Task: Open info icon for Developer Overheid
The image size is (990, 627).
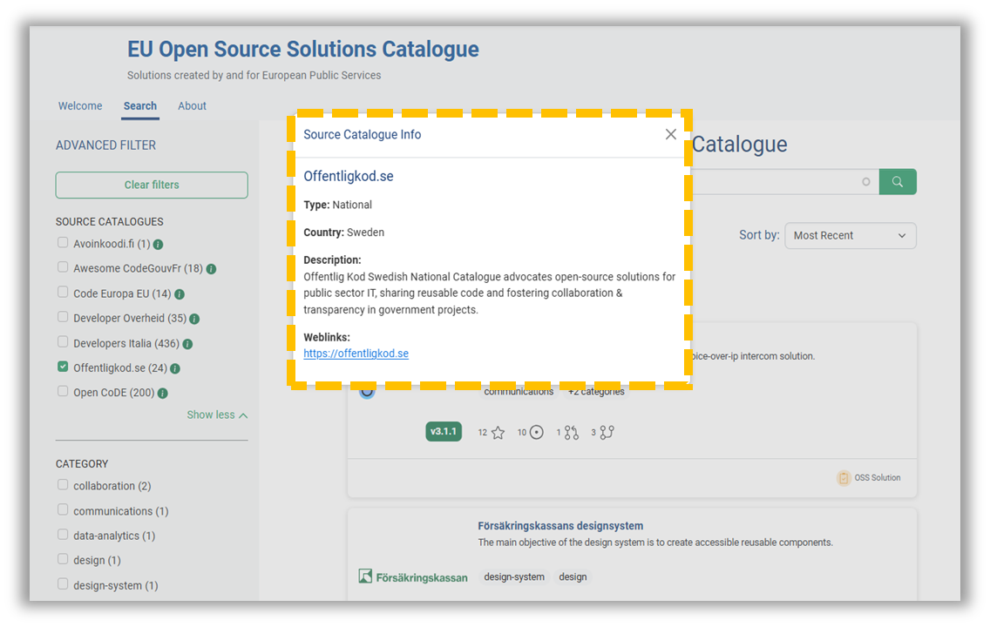Action: point(194,319)
